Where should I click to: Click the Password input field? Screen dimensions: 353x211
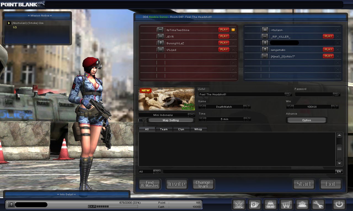(314, 94)
